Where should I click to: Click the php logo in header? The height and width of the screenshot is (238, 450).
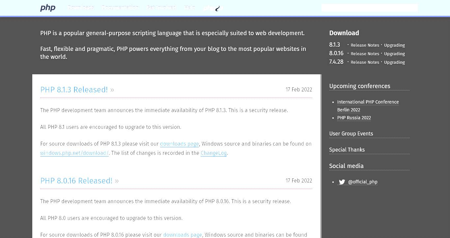[48, 8]
